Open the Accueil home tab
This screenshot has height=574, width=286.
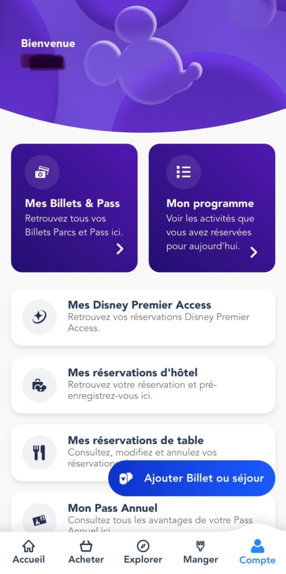pyautogui.click(x=29, y=552)
